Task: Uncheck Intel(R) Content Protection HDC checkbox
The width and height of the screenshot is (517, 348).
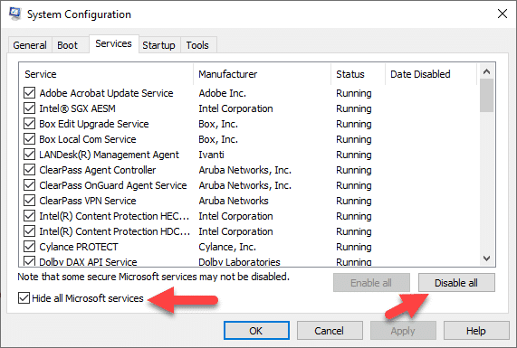Action: click(29, 231)
